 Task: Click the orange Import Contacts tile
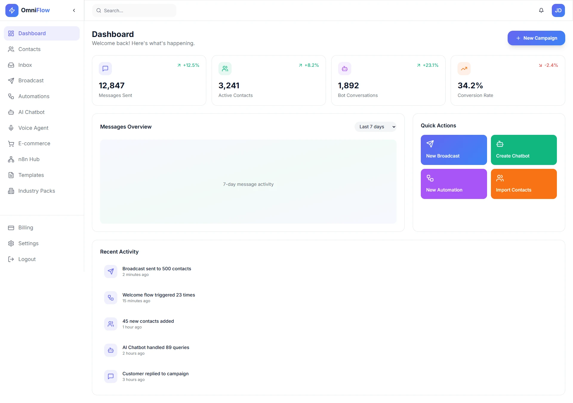(x=523, y=184)
